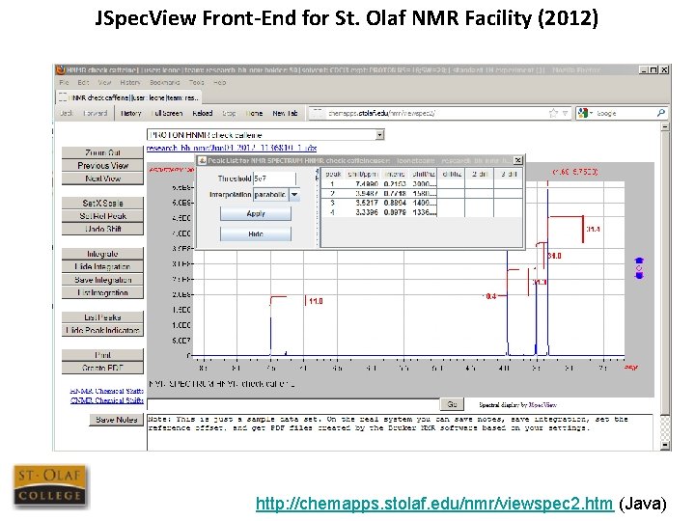Click Set Ref Peak button
This screenshot has height=521, width=695.
click(x=102, y=216)
